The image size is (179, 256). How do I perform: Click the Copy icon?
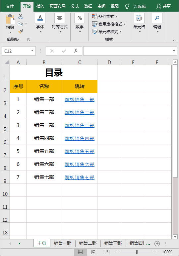[x=20, y=24]
